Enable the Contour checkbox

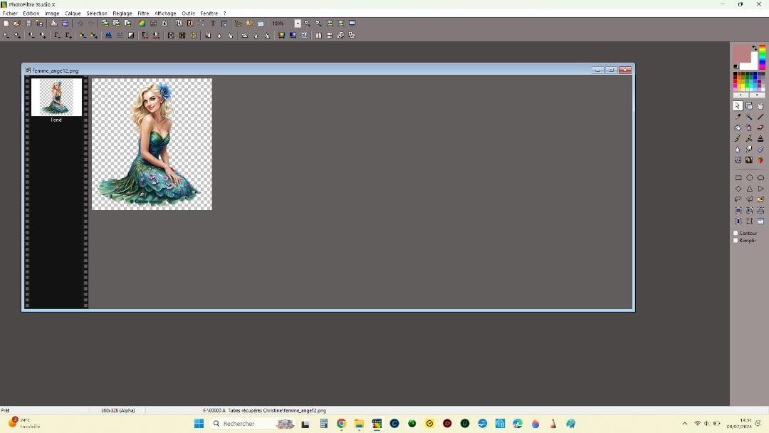(736, 234)
